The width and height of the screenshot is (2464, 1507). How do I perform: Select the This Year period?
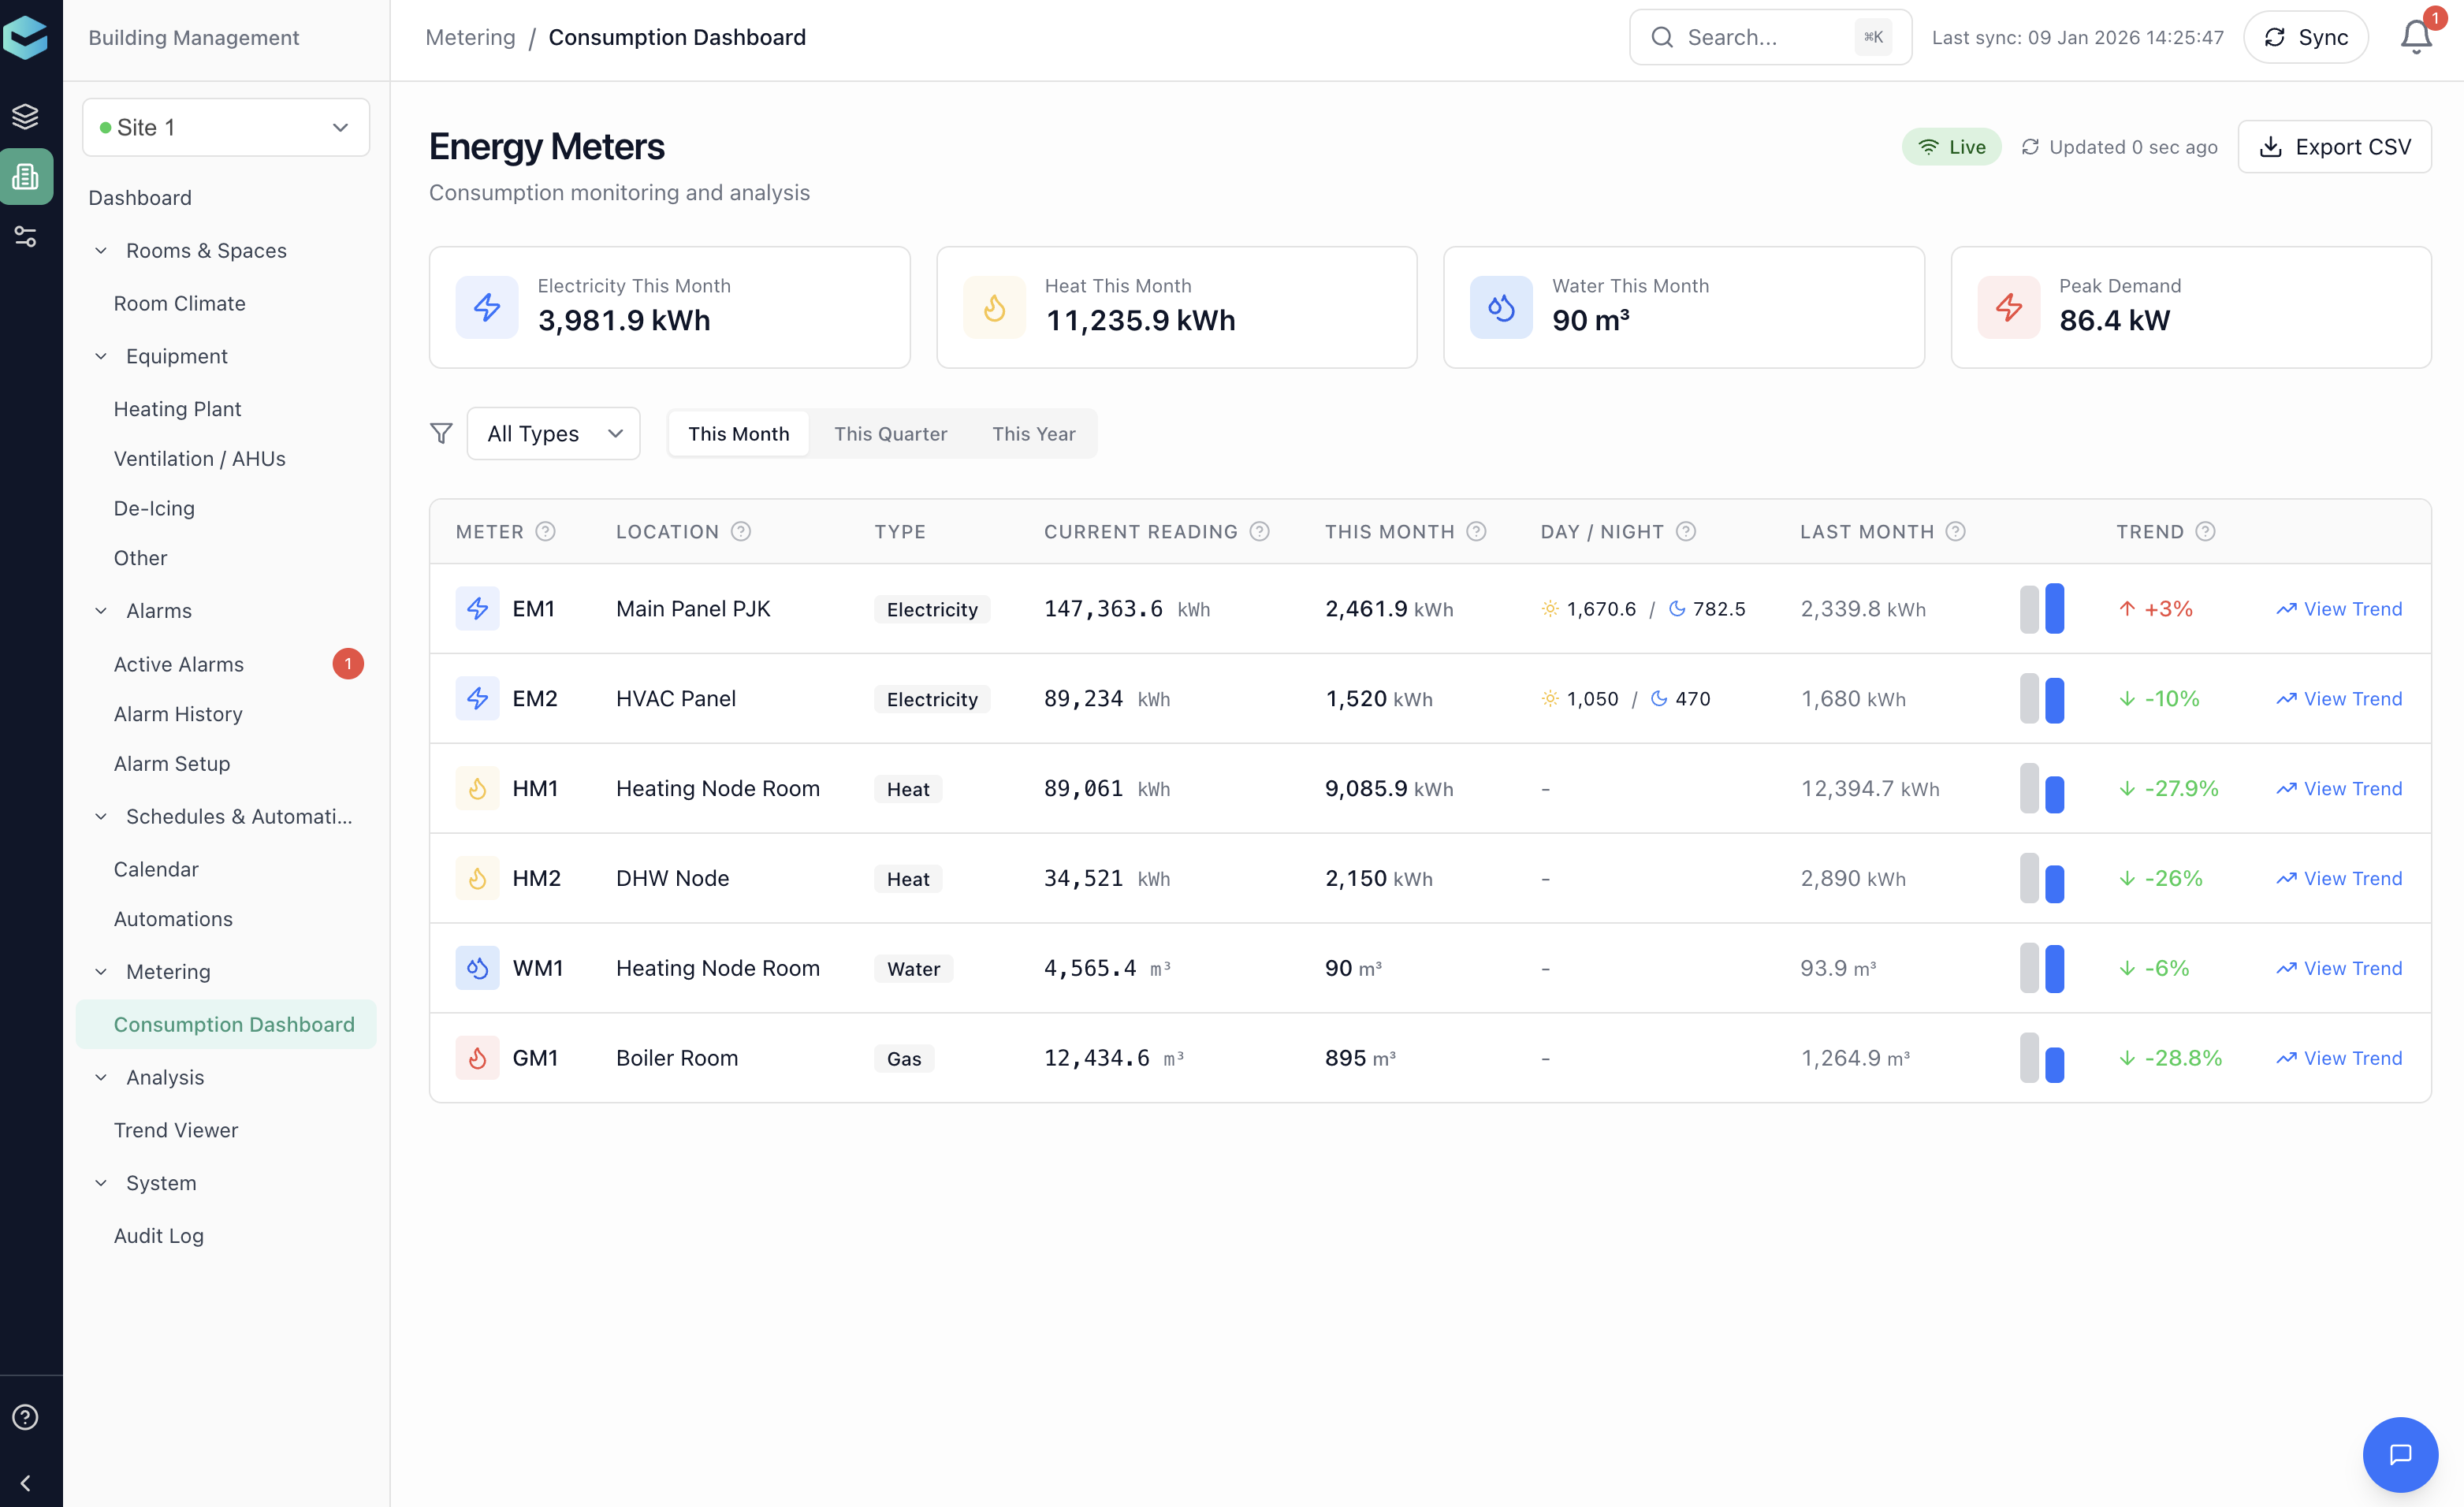pyautogui.click(x=1033, y=433)
